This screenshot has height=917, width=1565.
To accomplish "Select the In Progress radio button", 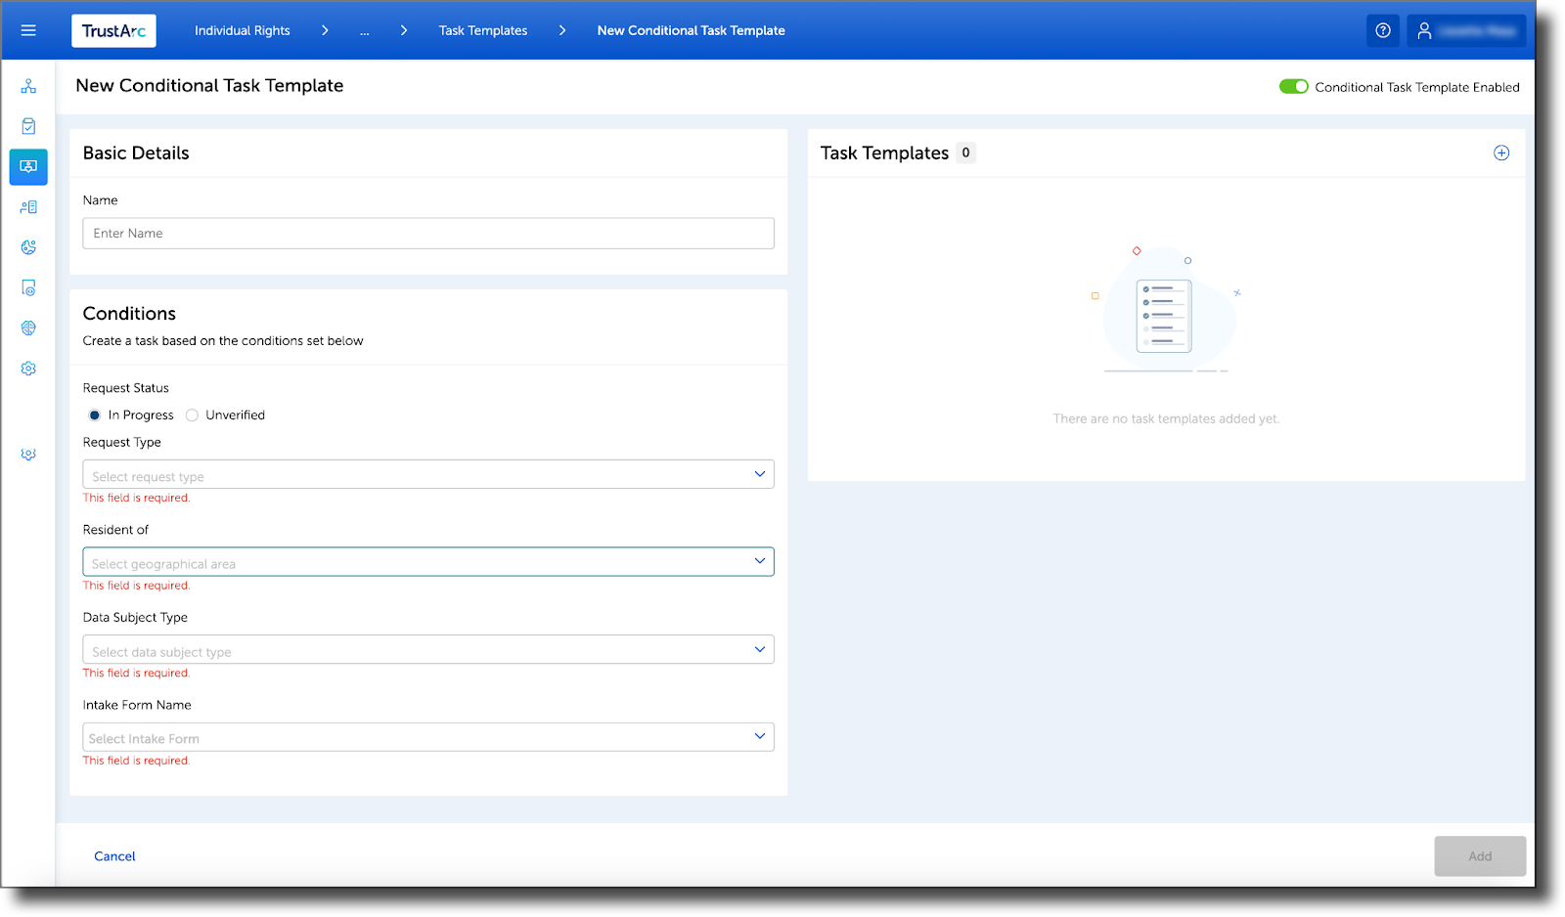I will (x=94, y=415).
